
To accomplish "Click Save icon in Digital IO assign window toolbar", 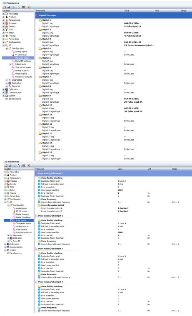I will click(x=9, y=7).
